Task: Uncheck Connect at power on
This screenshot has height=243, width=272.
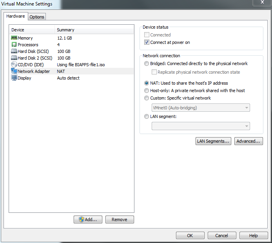Action: tap(147, 42)
